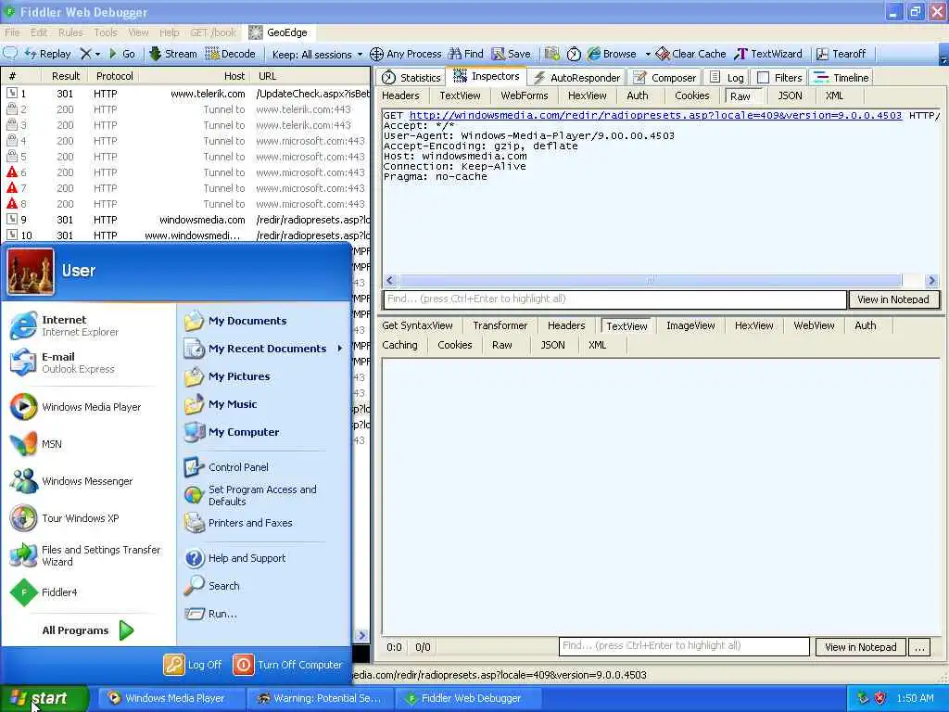Expand the Browse dropdown arrow
949x712 pixels.
(x=648, y=54)
